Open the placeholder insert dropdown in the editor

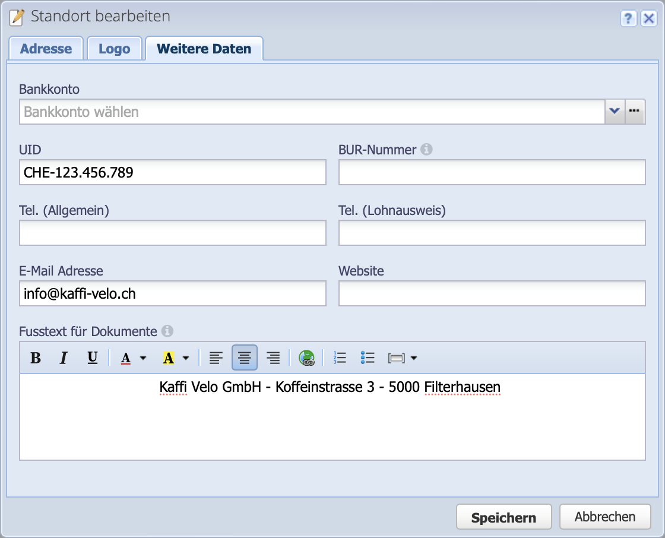(414, 357)
